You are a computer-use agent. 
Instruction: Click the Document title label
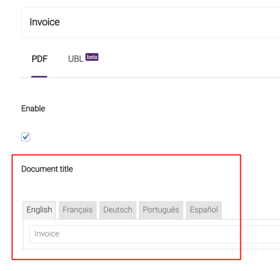click(x=47, y=169)
